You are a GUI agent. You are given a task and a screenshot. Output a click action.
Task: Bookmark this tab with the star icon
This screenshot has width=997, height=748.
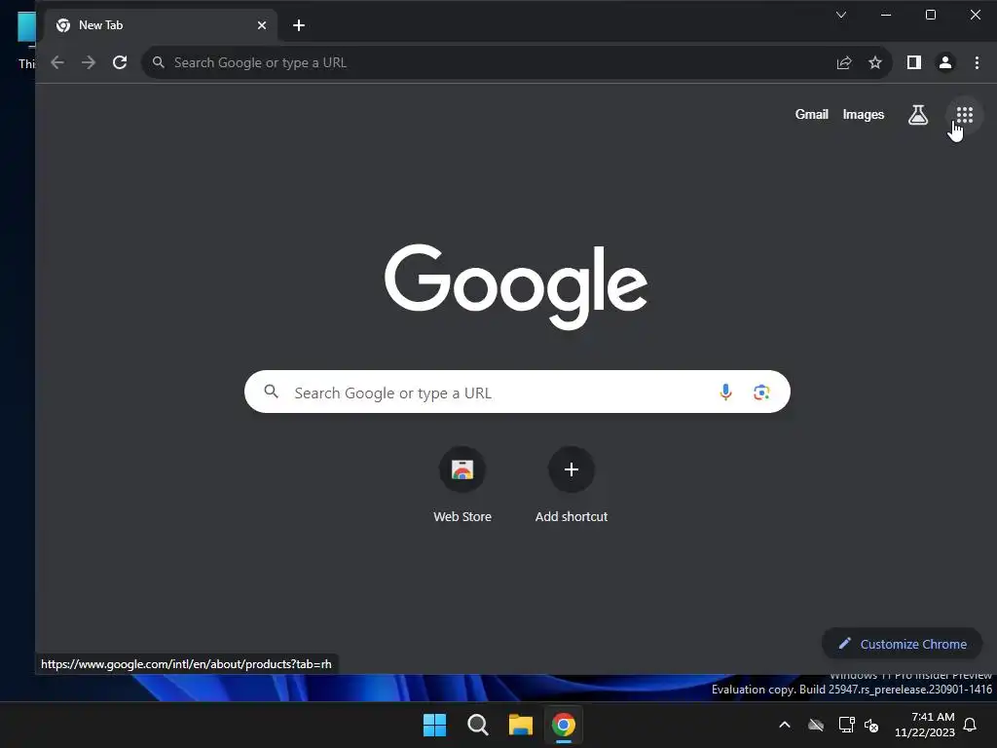(875, 62)
